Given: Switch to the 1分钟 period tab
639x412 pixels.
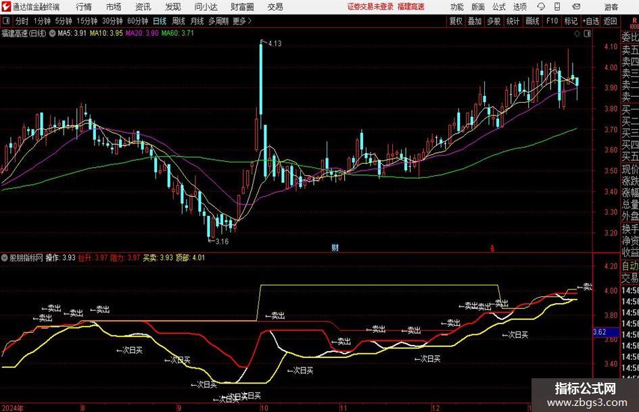Looking at the screenshot, I should pos(42,21).
